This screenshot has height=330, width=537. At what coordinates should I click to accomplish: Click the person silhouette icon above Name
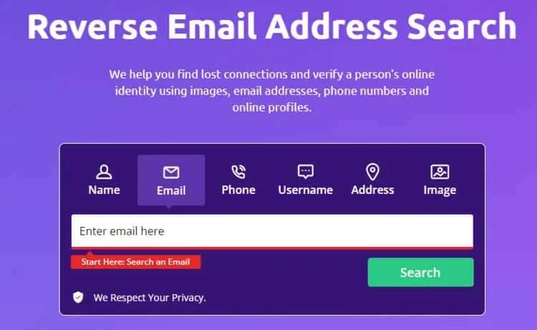pos(104,172)
